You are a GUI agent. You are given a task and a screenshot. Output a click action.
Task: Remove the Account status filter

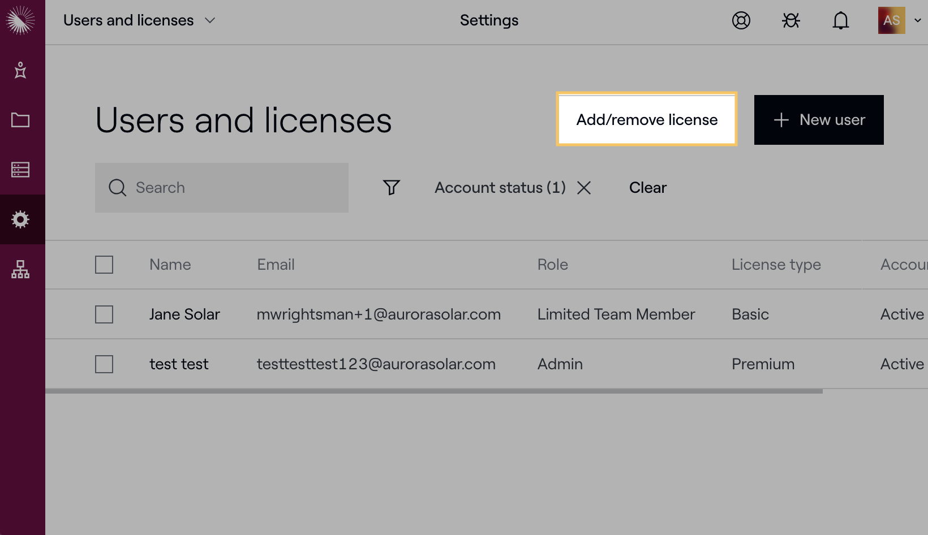(x=584, y=188)
